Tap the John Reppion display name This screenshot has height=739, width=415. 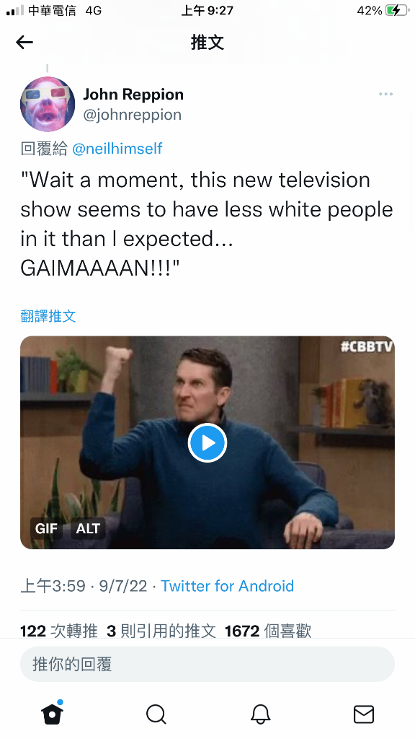coord(133,95)
